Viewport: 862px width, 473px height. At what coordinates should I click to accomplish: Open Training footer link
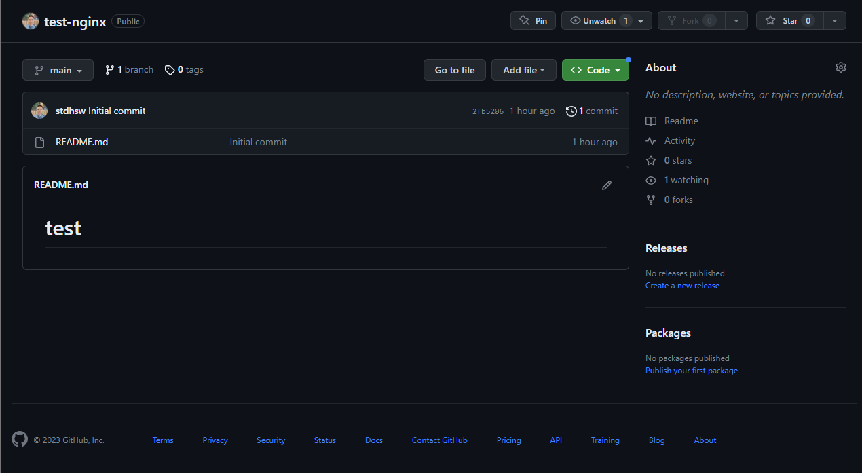605,440
